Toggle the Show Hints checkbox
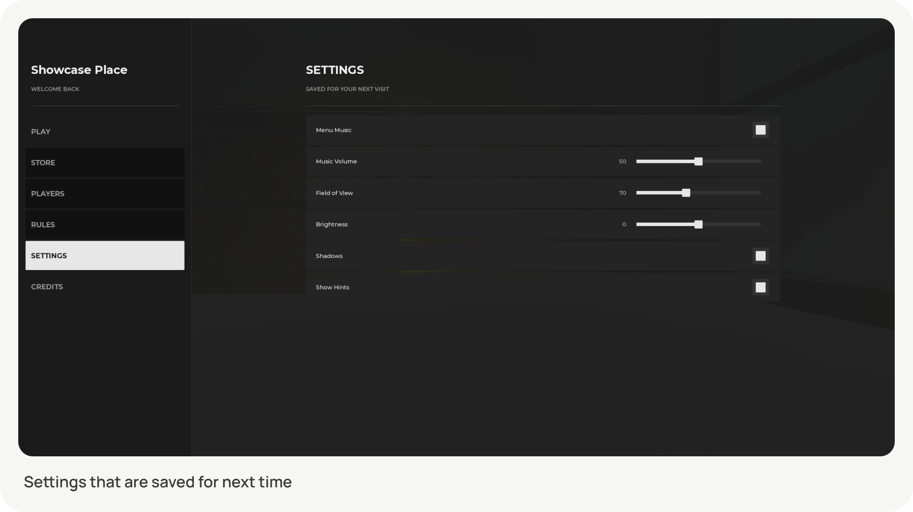 pos(761,287)
